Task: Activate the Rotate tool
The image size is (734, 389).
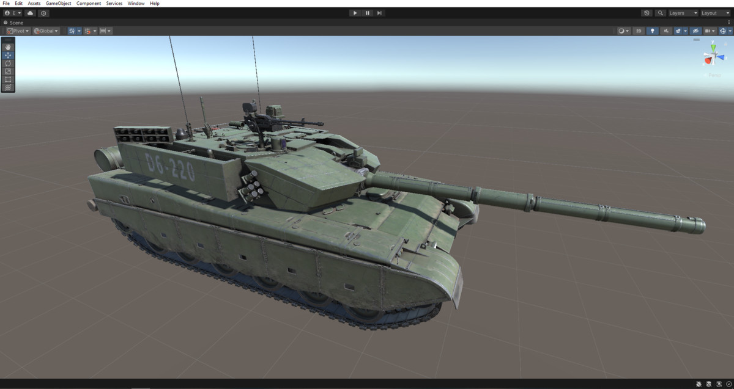Action: tap(8, 64)
